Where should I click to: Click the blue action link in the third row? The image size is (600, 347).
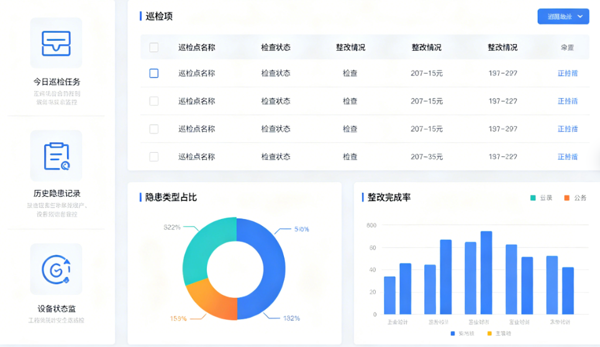point(568,129)
